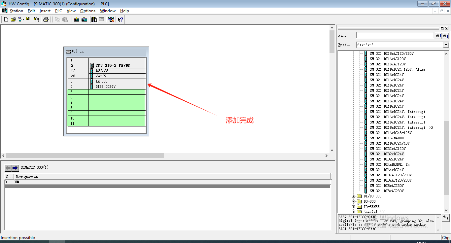Expand the Special 300 folder
This screenshot has width=451, height=243.
[x=354, y=212]
